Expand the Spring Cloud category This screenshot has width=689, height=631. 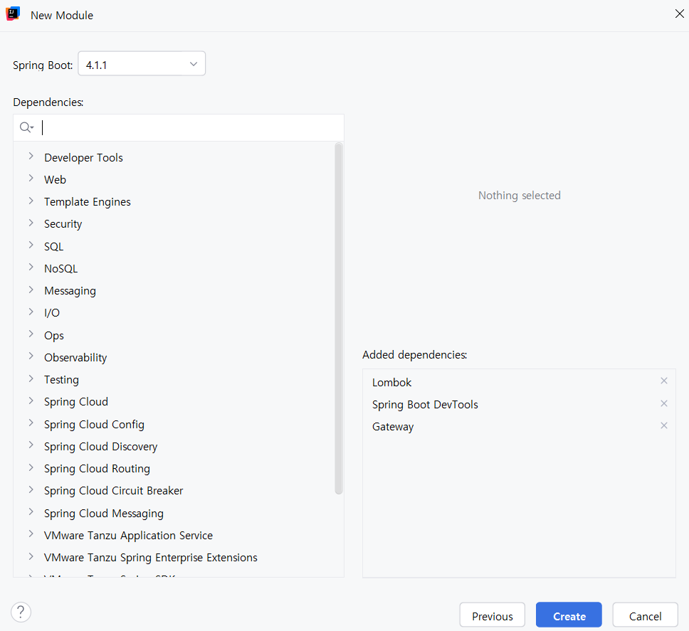31,401
